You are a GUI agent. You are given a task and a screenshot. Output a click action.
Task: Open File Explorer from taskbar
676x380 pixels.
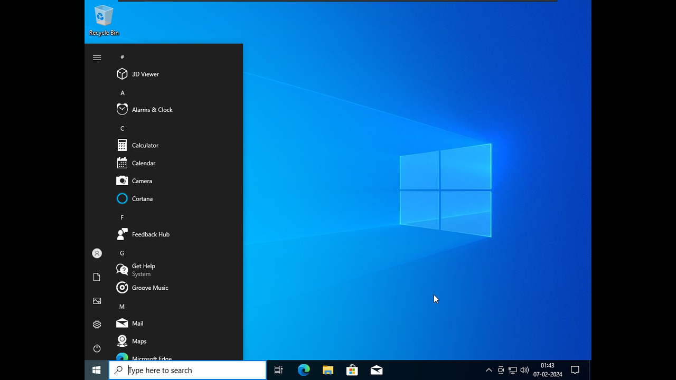click(328, 370)
